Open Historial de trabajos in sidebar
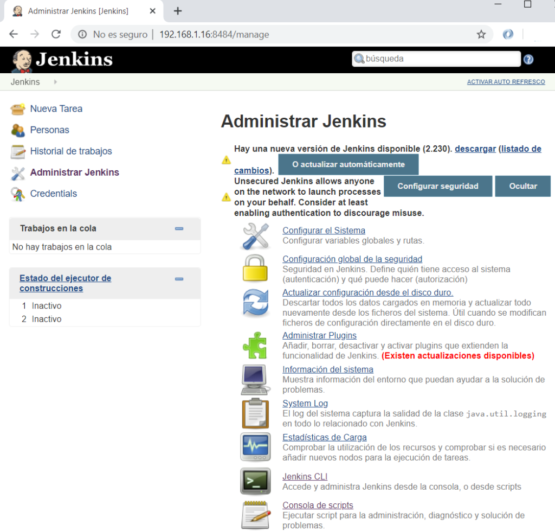Viewport: 555px width, 531px height. click(x=71, y=151)
